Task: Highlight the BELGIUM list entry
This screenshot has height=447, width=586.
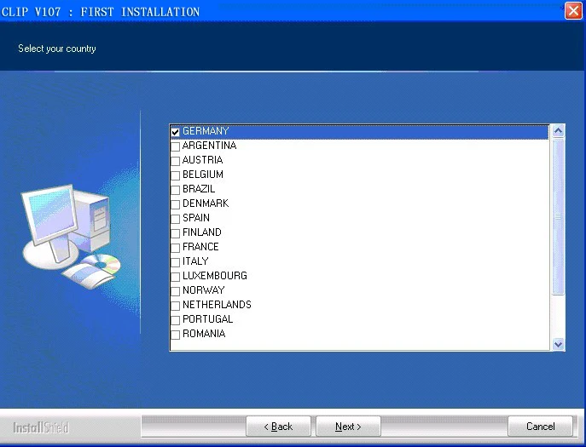Action: (203, 175)
